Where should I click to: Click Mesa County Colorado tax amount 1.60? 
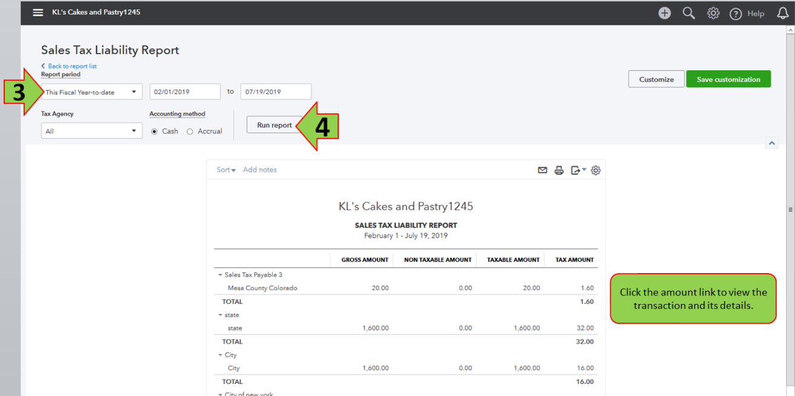click(587, 288)
